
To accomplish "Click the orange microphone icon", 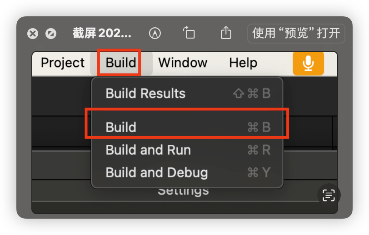I will click(308, 64).
